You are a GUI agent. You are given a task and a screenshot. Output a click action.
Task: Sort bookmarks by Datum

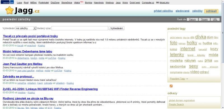pos(192,19)
